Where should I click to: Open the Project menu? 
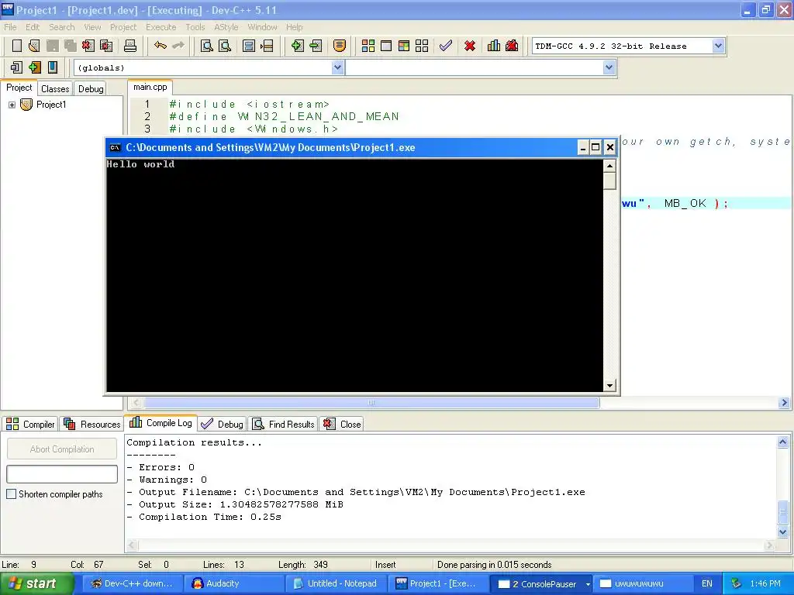pos(123,27)
